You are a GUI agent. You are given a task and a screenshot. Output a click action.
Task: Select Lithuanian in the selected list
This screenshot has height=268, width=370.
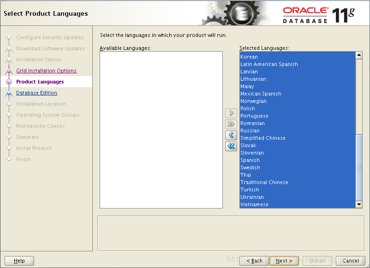[298, 79]
